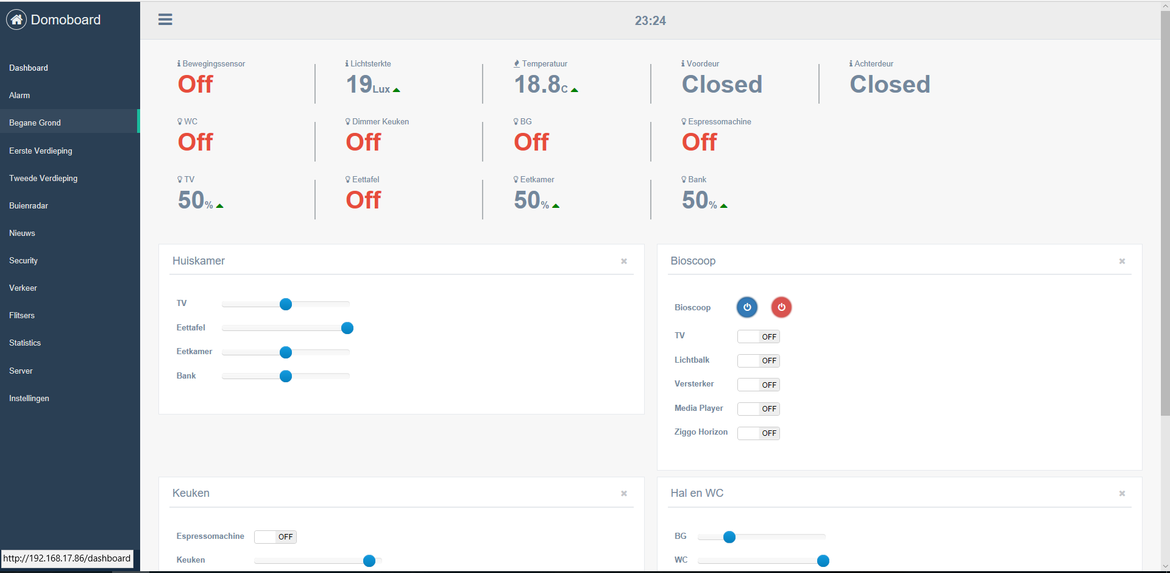Click the 23:24 clock in header

650,21
